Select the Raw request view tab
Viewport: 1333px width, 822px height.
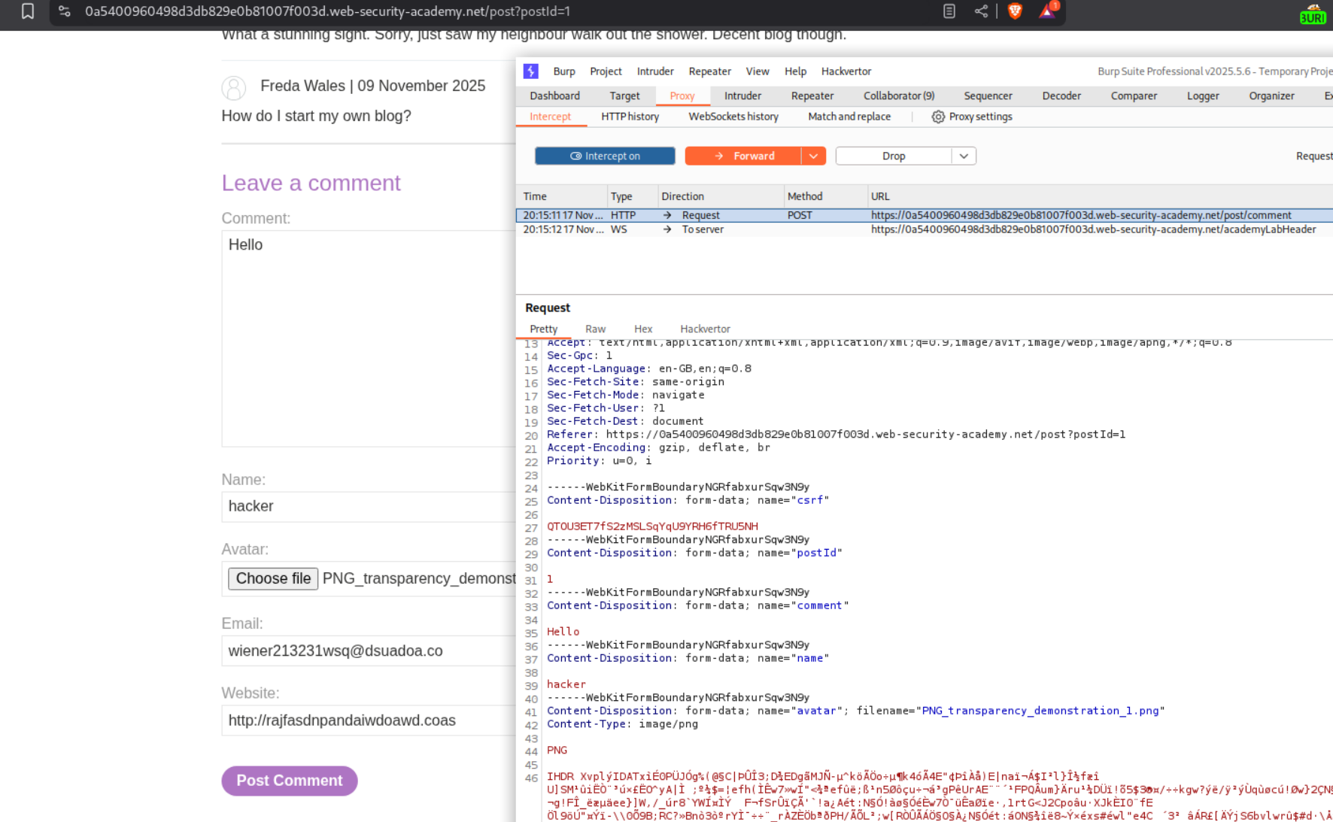[x=595, y=329]
